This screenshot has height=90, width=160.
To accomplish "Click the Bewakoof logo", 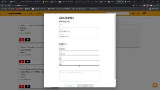I will (x=15, y=13).
